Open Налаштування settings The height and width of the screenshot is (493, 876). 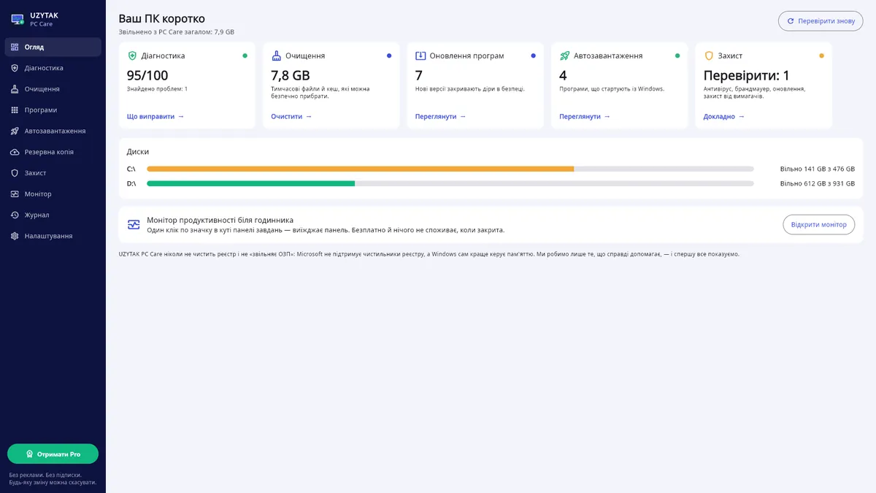pos(53,236)
